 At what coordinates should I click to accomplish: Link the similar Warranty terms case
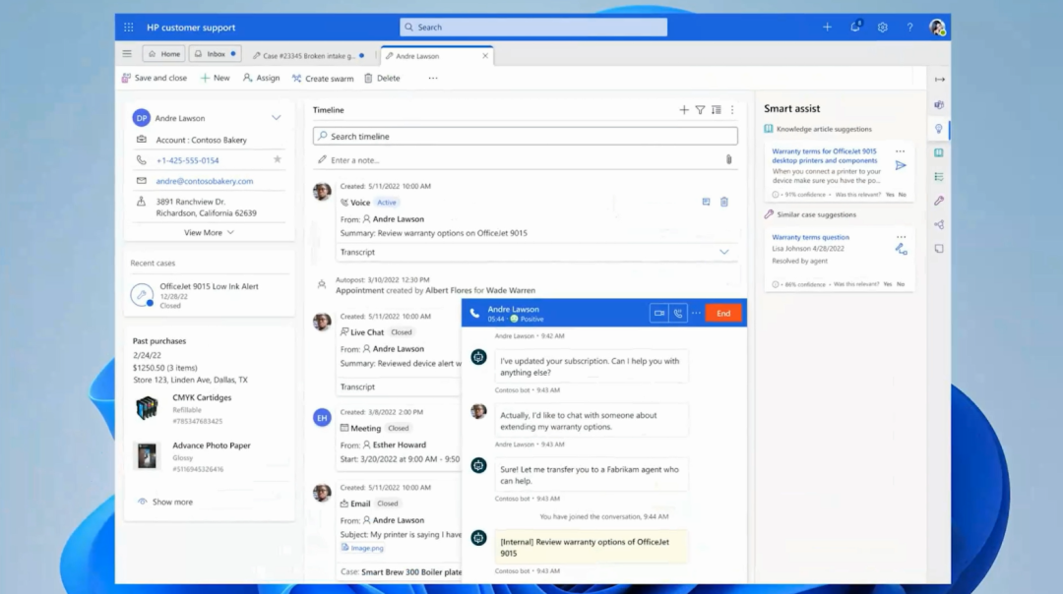[901, 249]
